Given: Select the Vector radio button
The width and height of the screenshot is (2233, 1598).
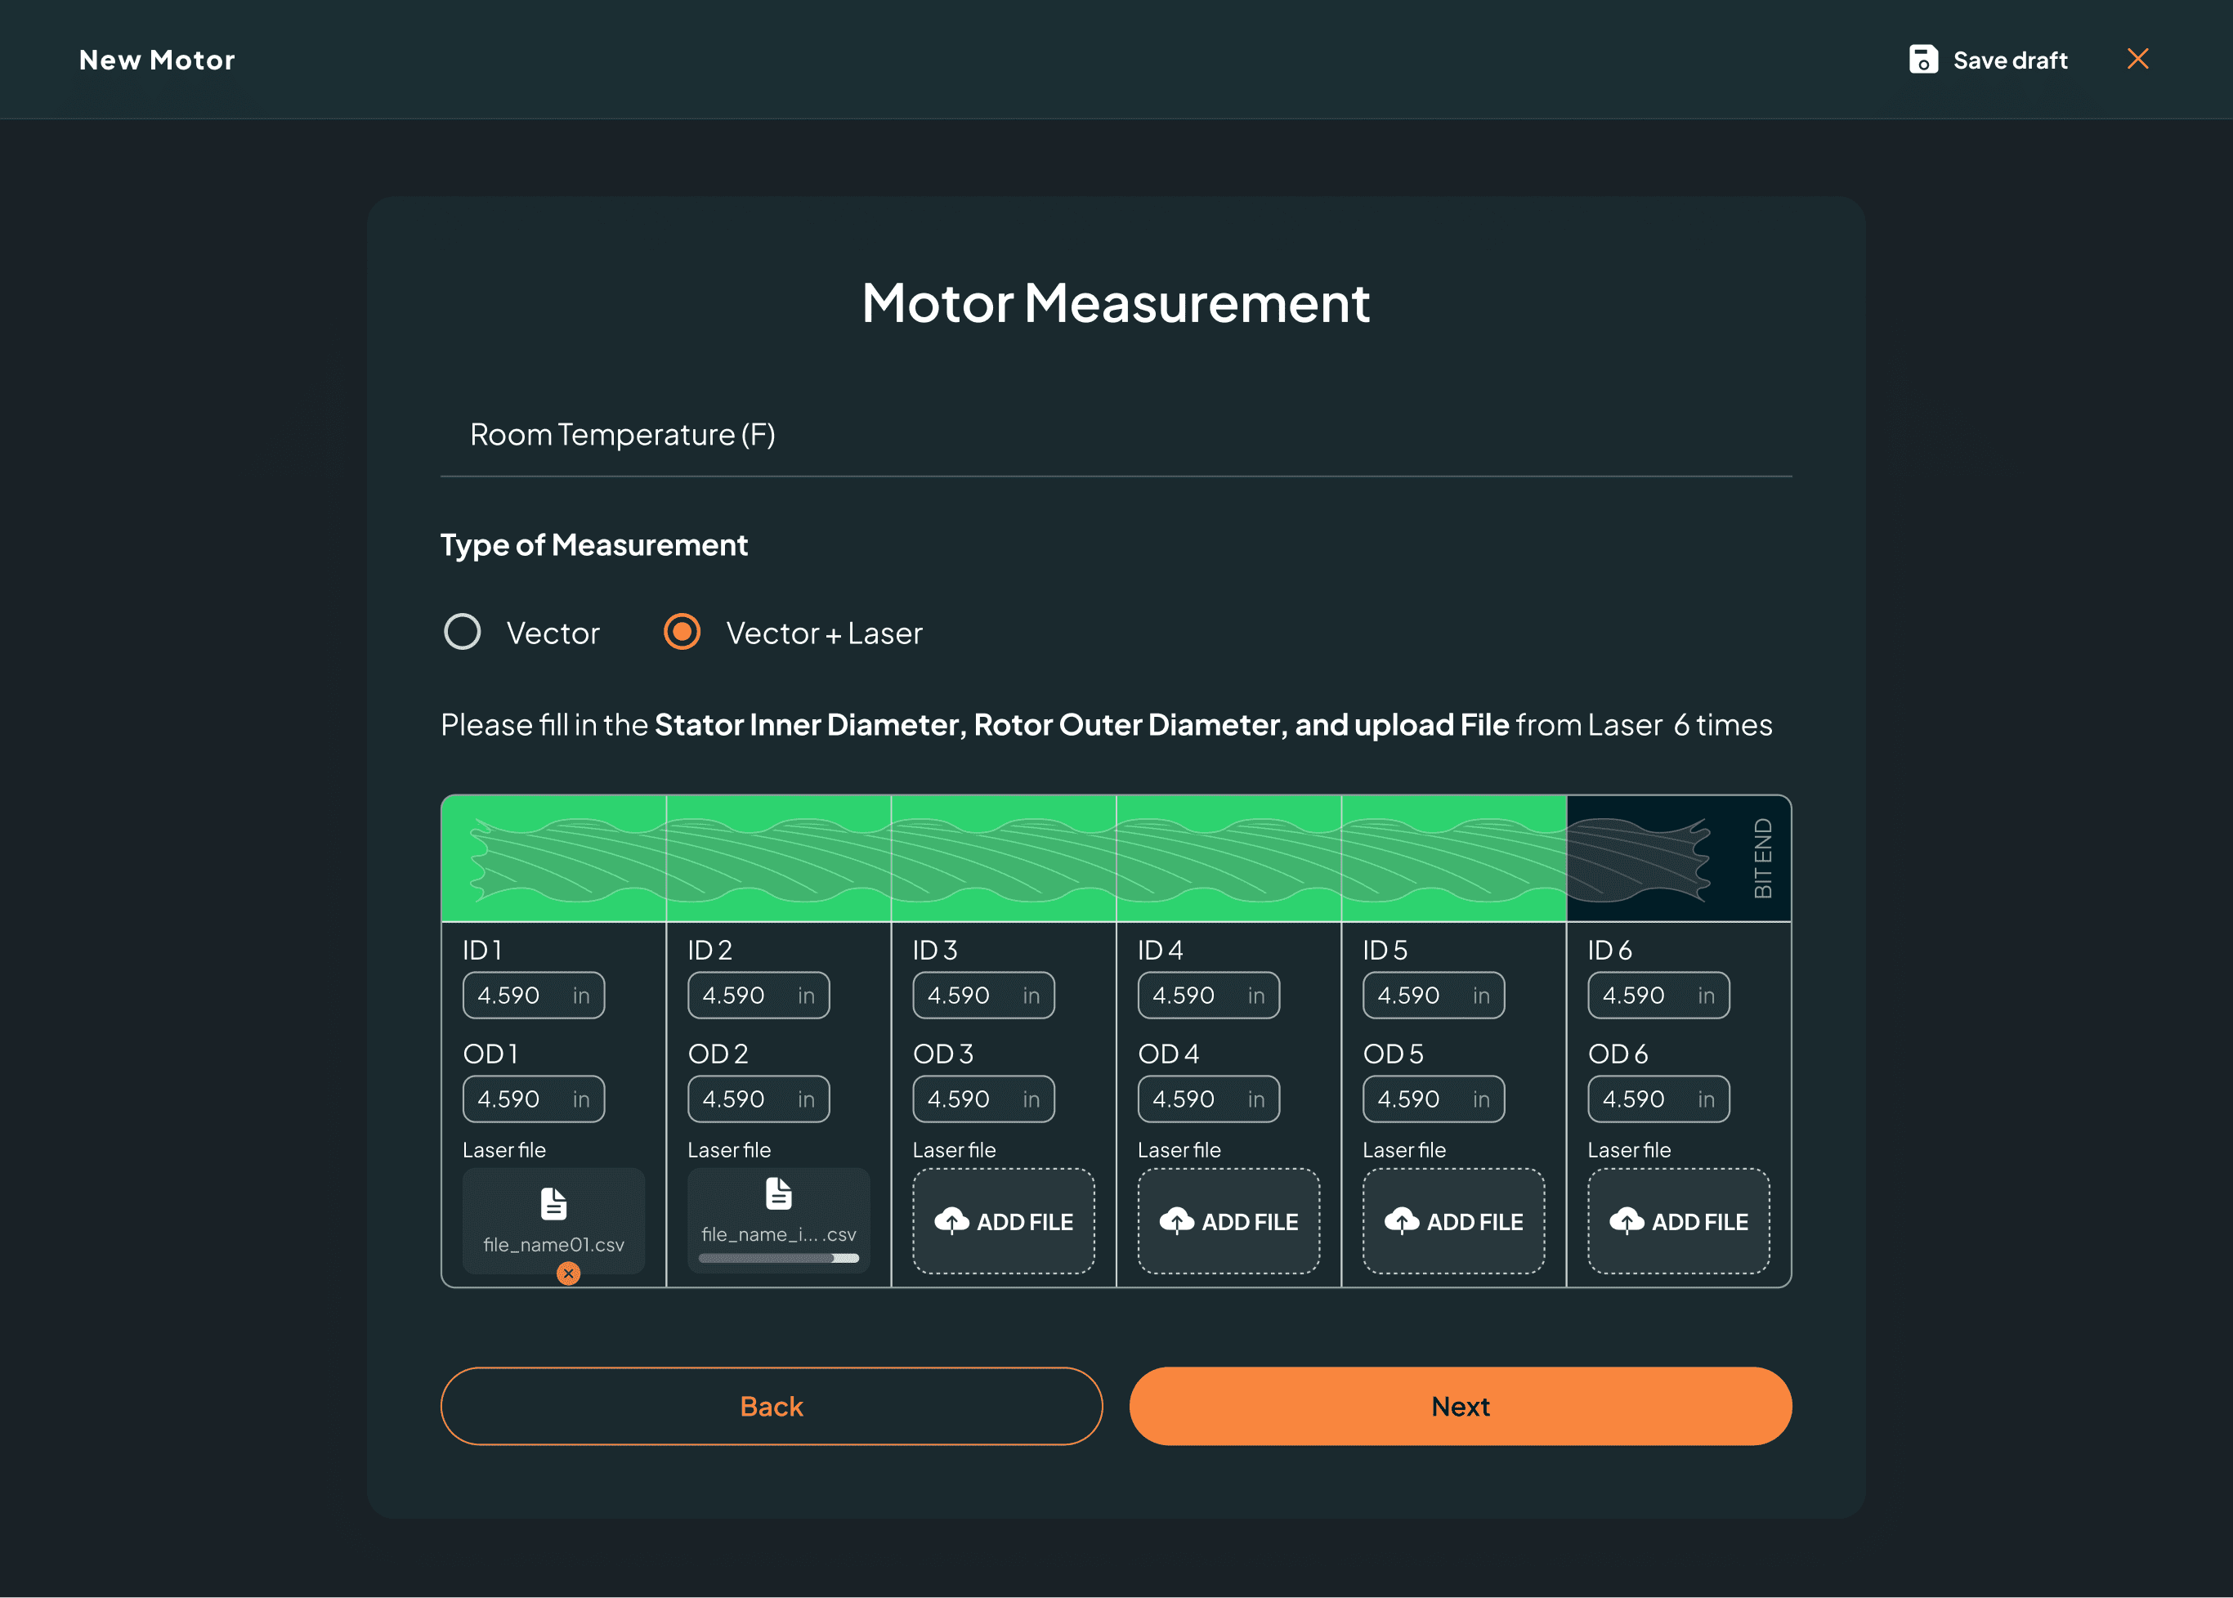Looking at the screenshot, I should 463,632.
